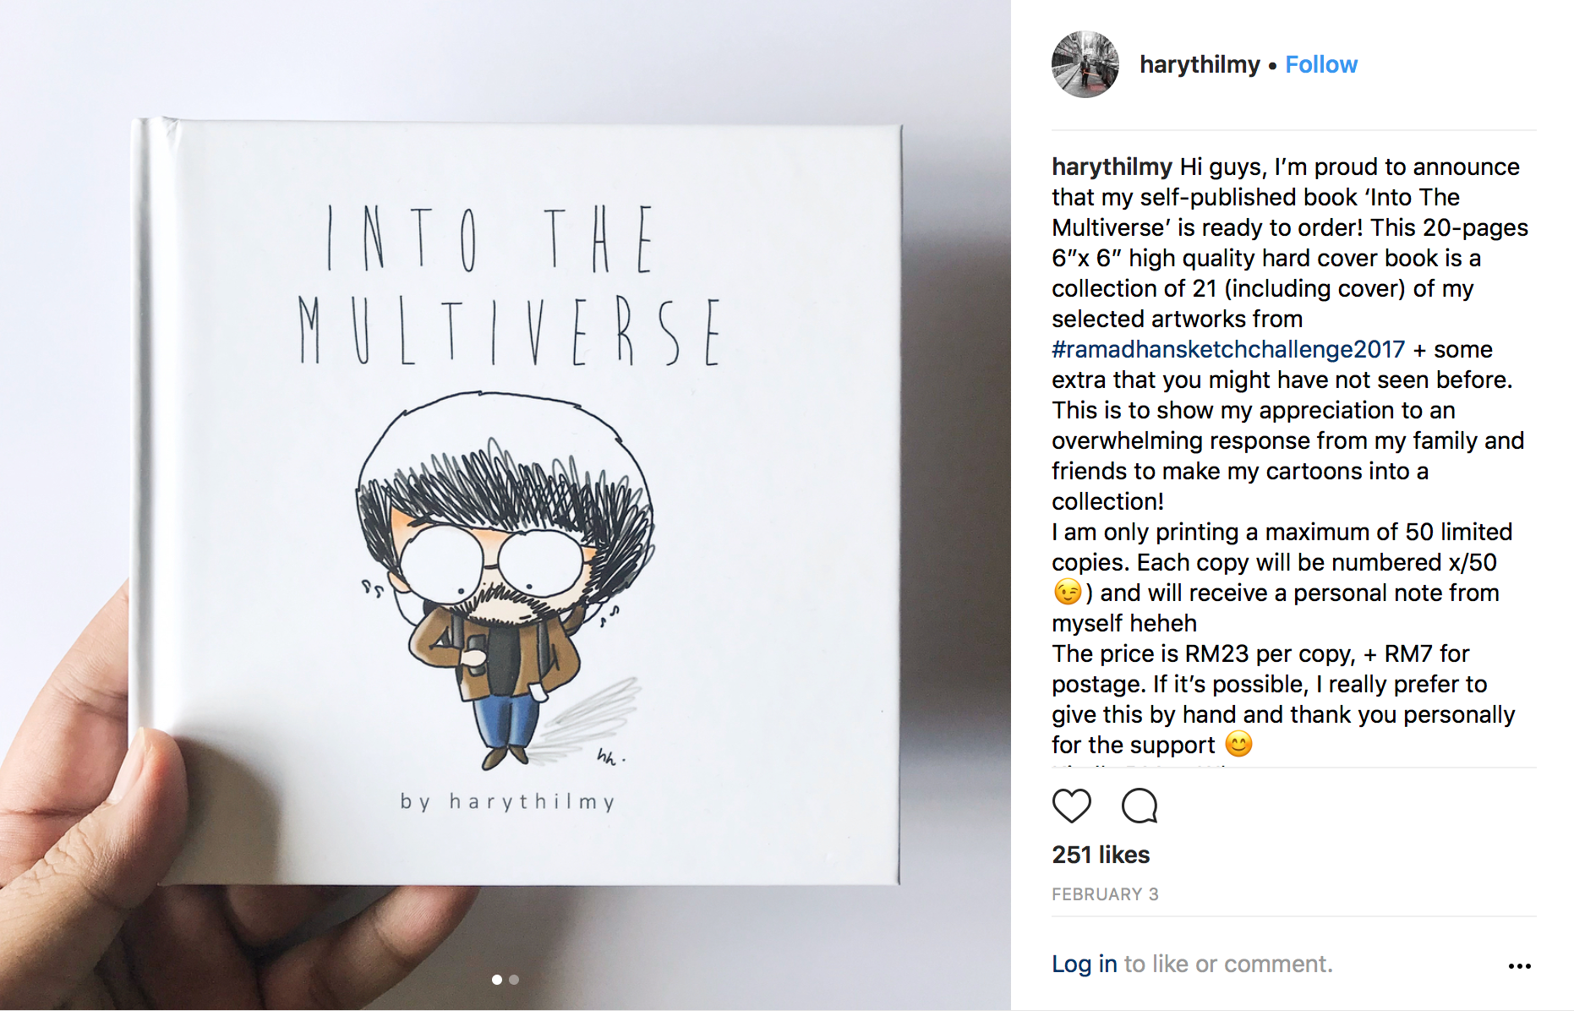Click the 'to like or comment' prompt text
Viewport: 1574px width, 1011px height.
(x=1228, y=964)
